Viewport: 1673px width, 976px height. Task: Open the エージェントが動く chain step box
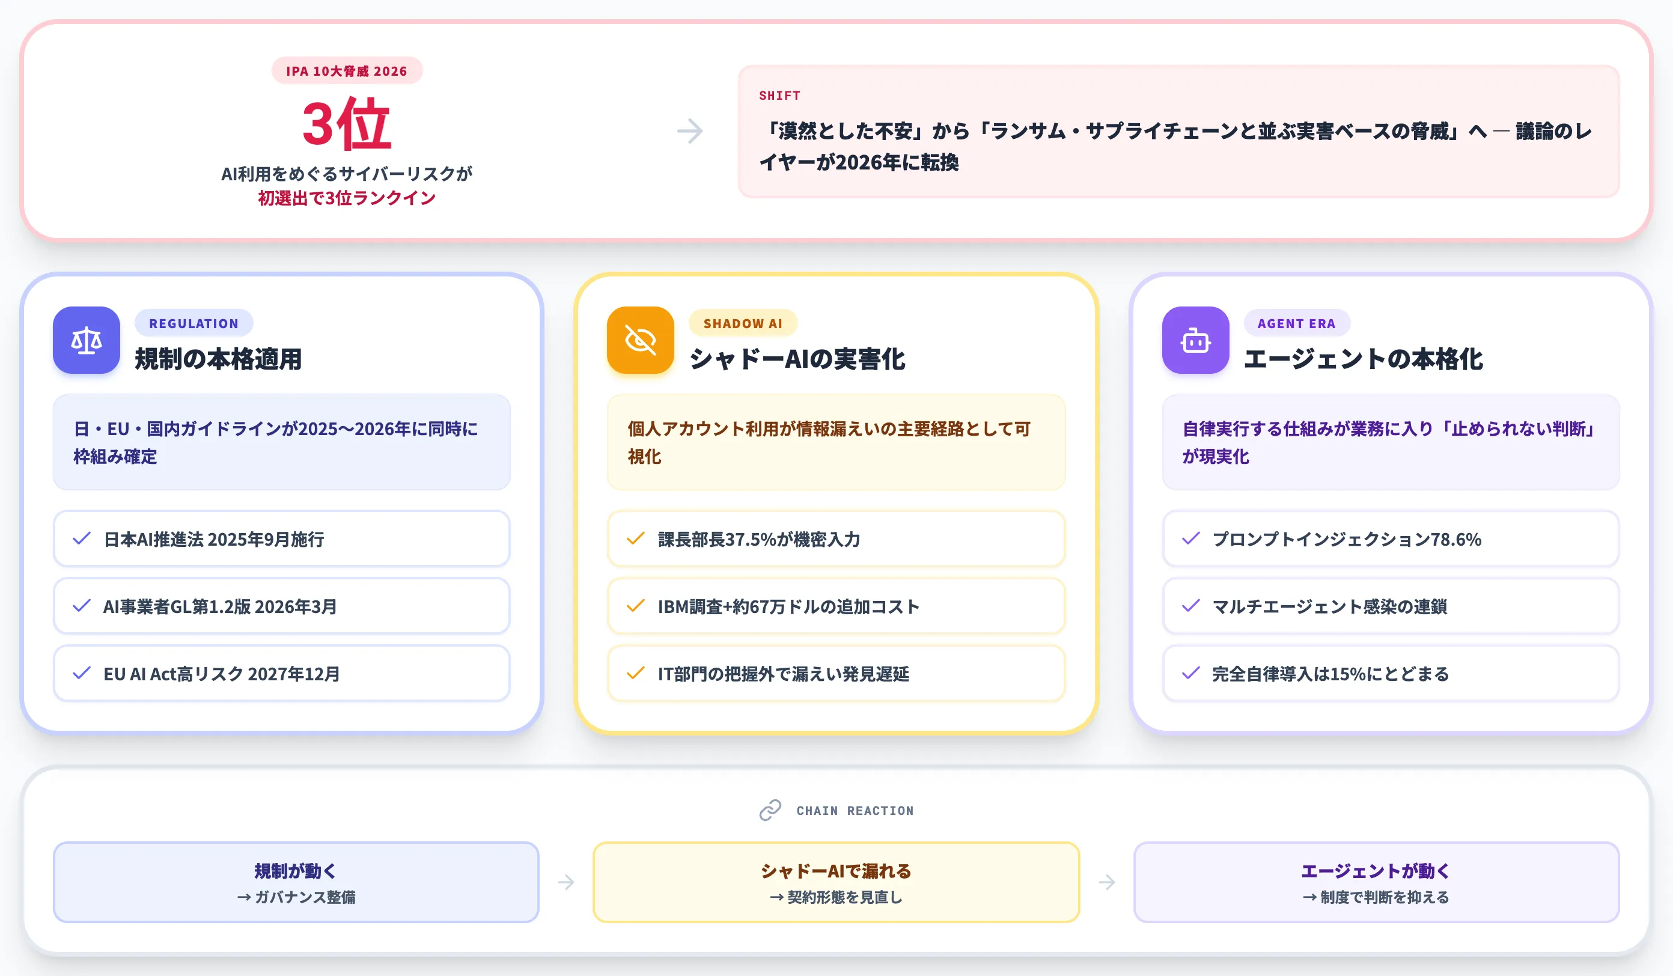tap(1376, 882)
